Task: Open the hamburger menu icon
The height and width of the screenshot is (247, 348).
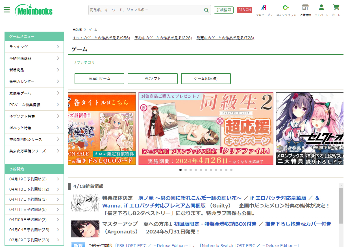Action: tap(7, 10)
